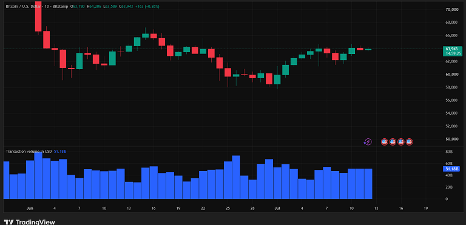The width and height of the screenshot is (466, 225).
Task: Open the third US flag event marker from left
Action: pos(401,142)
